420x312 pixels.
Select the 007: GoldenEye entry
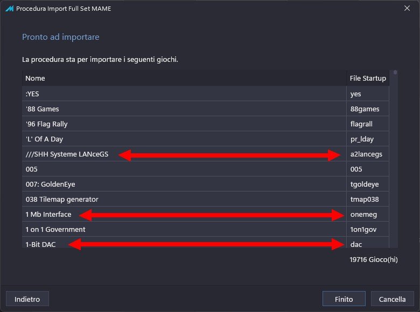point(206,184)
